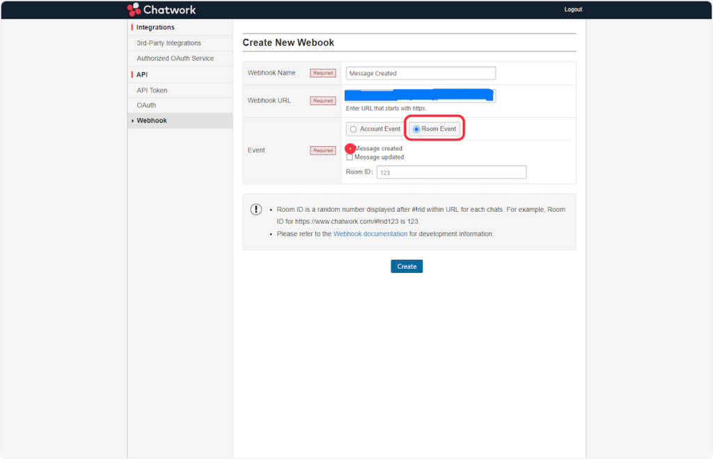Open 3rd-Party Integrations in sidebar
713x459 pixels.
coord(169,43)
